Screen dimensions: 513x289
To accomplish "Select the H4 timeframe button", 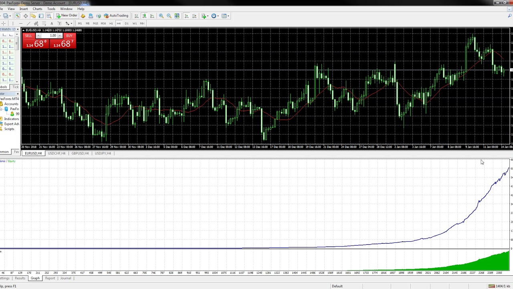I will click(119, 23).
